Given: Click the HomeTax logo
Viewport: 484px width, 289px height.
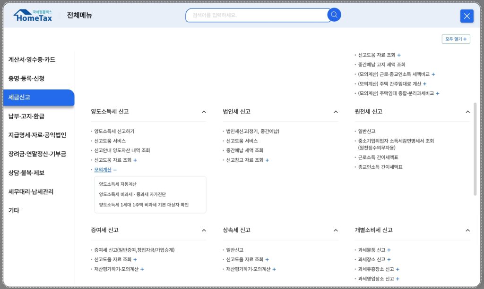Looking at the screenshot, I should [x=33, y=16].
